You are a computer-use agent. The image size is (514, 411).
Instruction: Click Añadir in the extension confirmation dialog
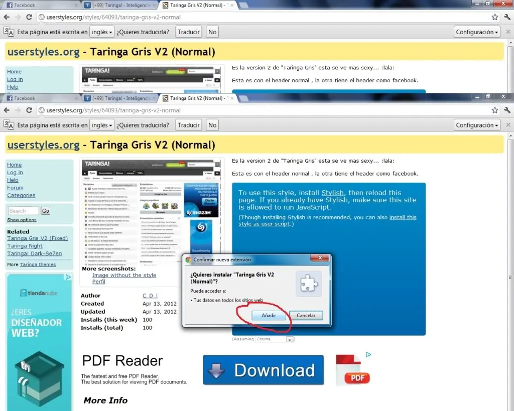click(269, 315)
